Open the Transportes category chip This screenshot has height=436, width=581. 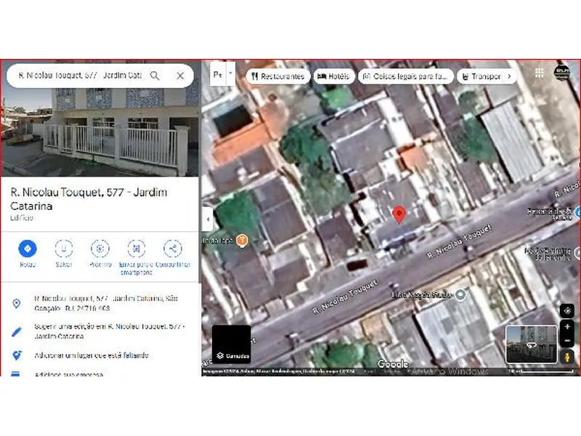(484, 76)
